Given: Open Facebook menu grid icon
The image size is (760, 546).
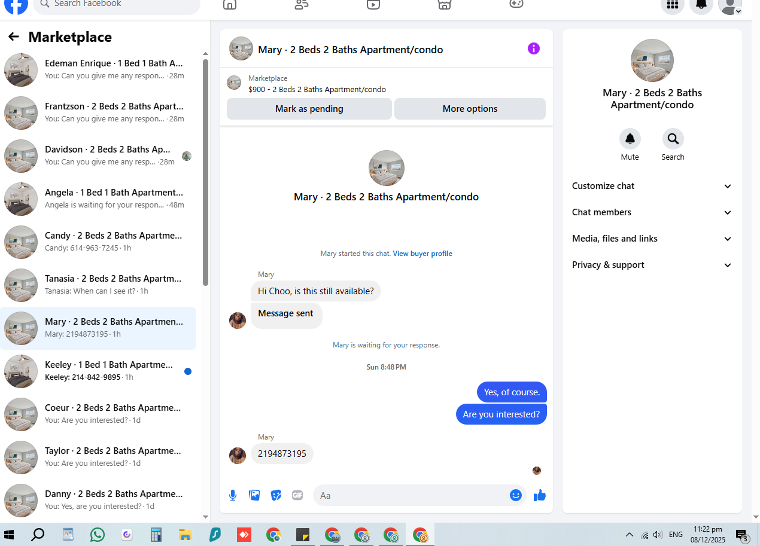Looking at the screenshot, I should (x=673, y=5).
